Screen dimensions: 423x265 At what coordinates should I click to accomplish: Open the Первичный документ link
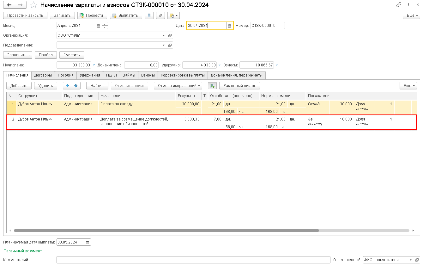pos(22,251)
